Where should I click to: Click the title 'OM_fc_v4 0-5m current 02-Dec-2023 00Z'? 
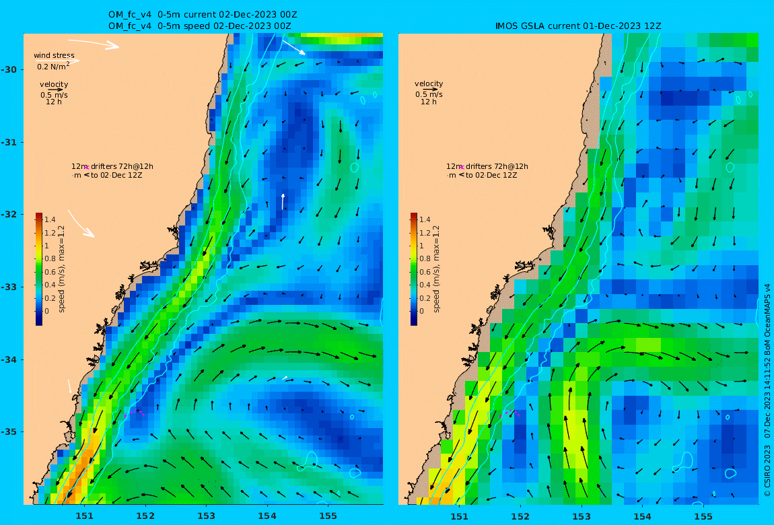203,15
